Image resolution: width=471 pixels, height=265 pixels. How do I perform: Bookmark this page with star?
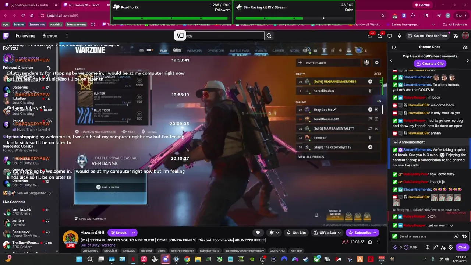tap(383, 15)
